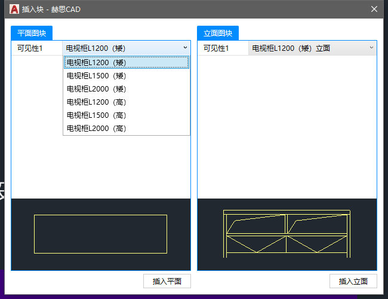Click the 可见性1 label in 平面图块 panel
Screen dimensions: 388x299
click(x=30, y=48)
